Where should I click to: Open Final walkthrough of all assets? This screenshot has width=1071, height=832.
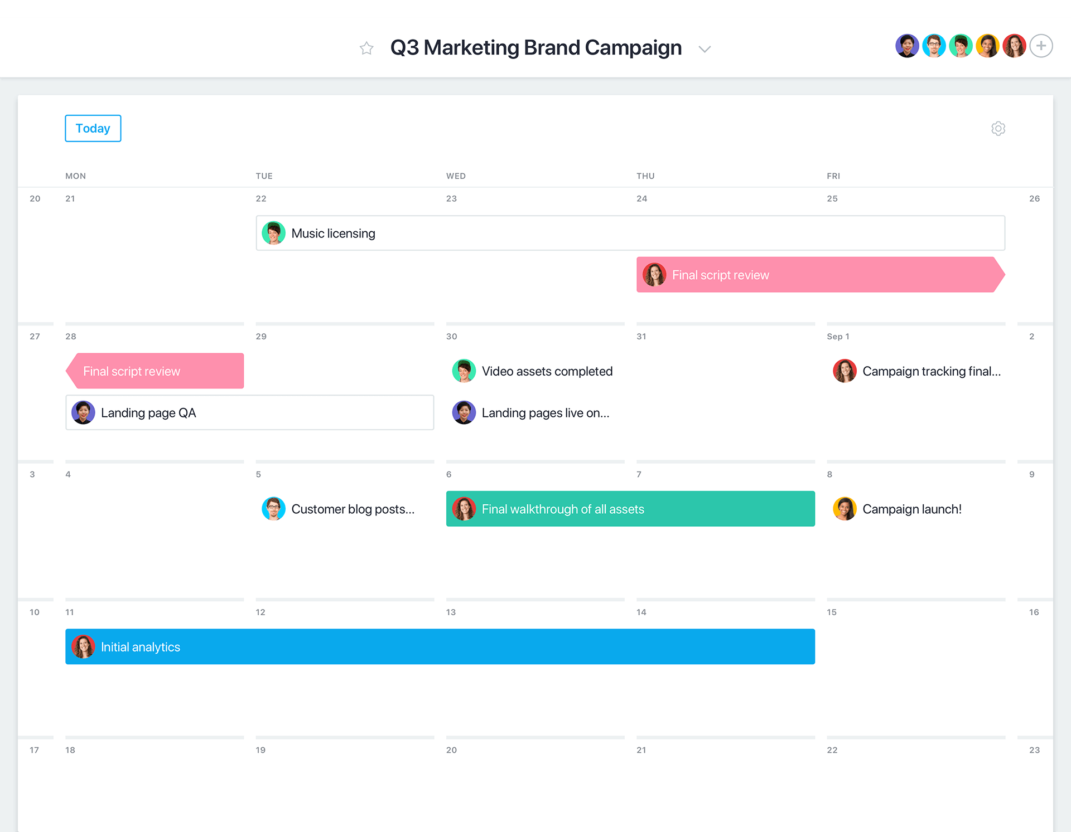click(629, 508)
